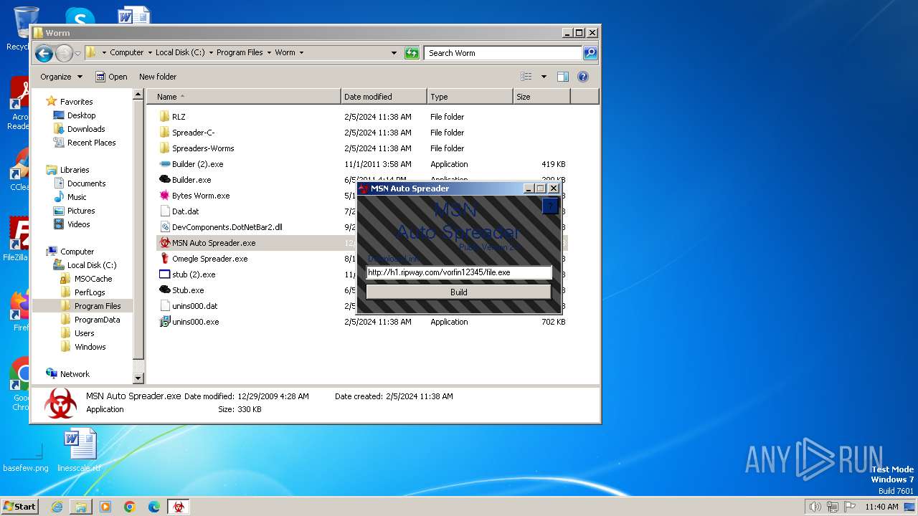This screenshot has height=516, width=918.
Task: Click the Search Worm input box
Action: click(x=503, y=53)
